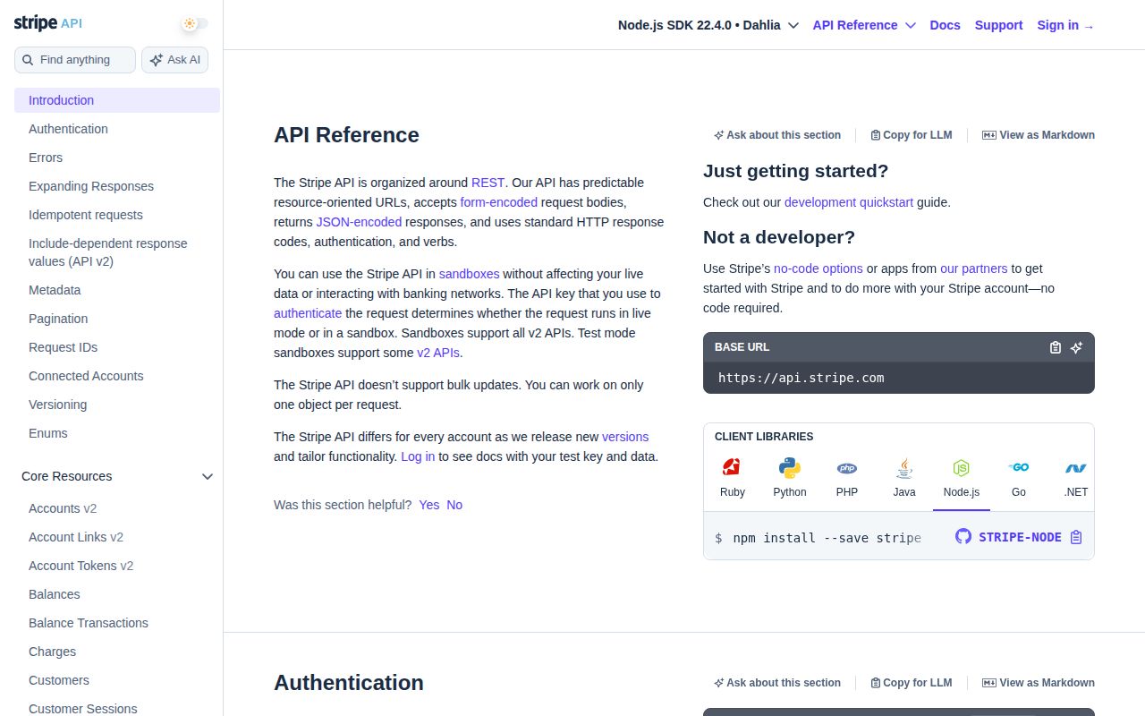The width and height of the screenshot is (1145, 716).
Task: Follow the authenticate link
Action: (308, 313)
